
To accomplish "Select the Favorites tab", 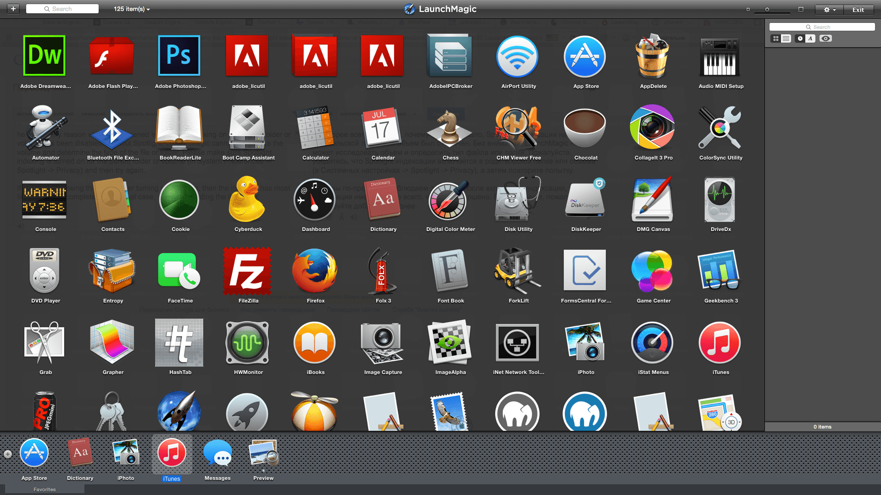I will tap(45, 489).
